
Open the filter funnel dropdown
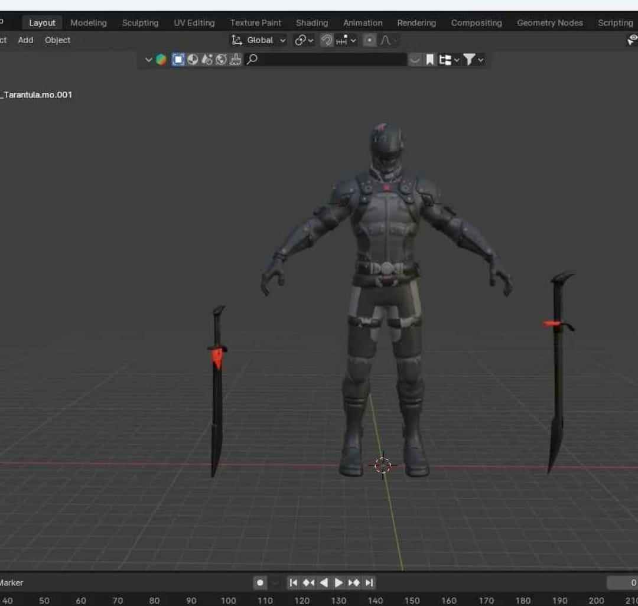(473, 60)
